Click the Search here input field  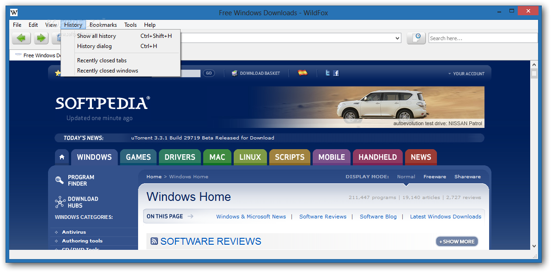(x=483, y=38)
